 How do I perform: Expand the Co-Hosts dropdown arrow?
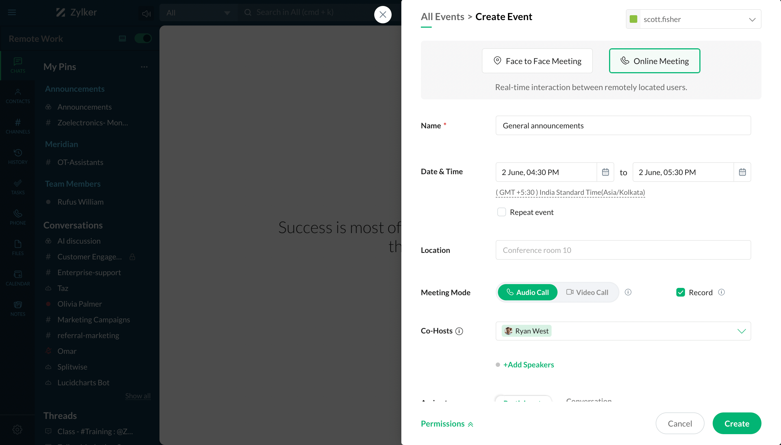(741, 331)
